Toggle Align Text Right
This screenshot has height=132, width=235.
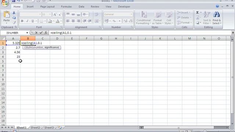(78, 21)
